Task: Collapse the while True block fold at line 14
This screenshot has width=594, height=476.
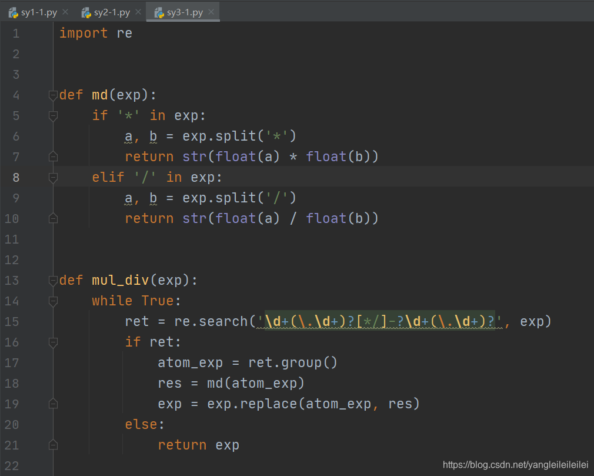Action: point(53,301)
